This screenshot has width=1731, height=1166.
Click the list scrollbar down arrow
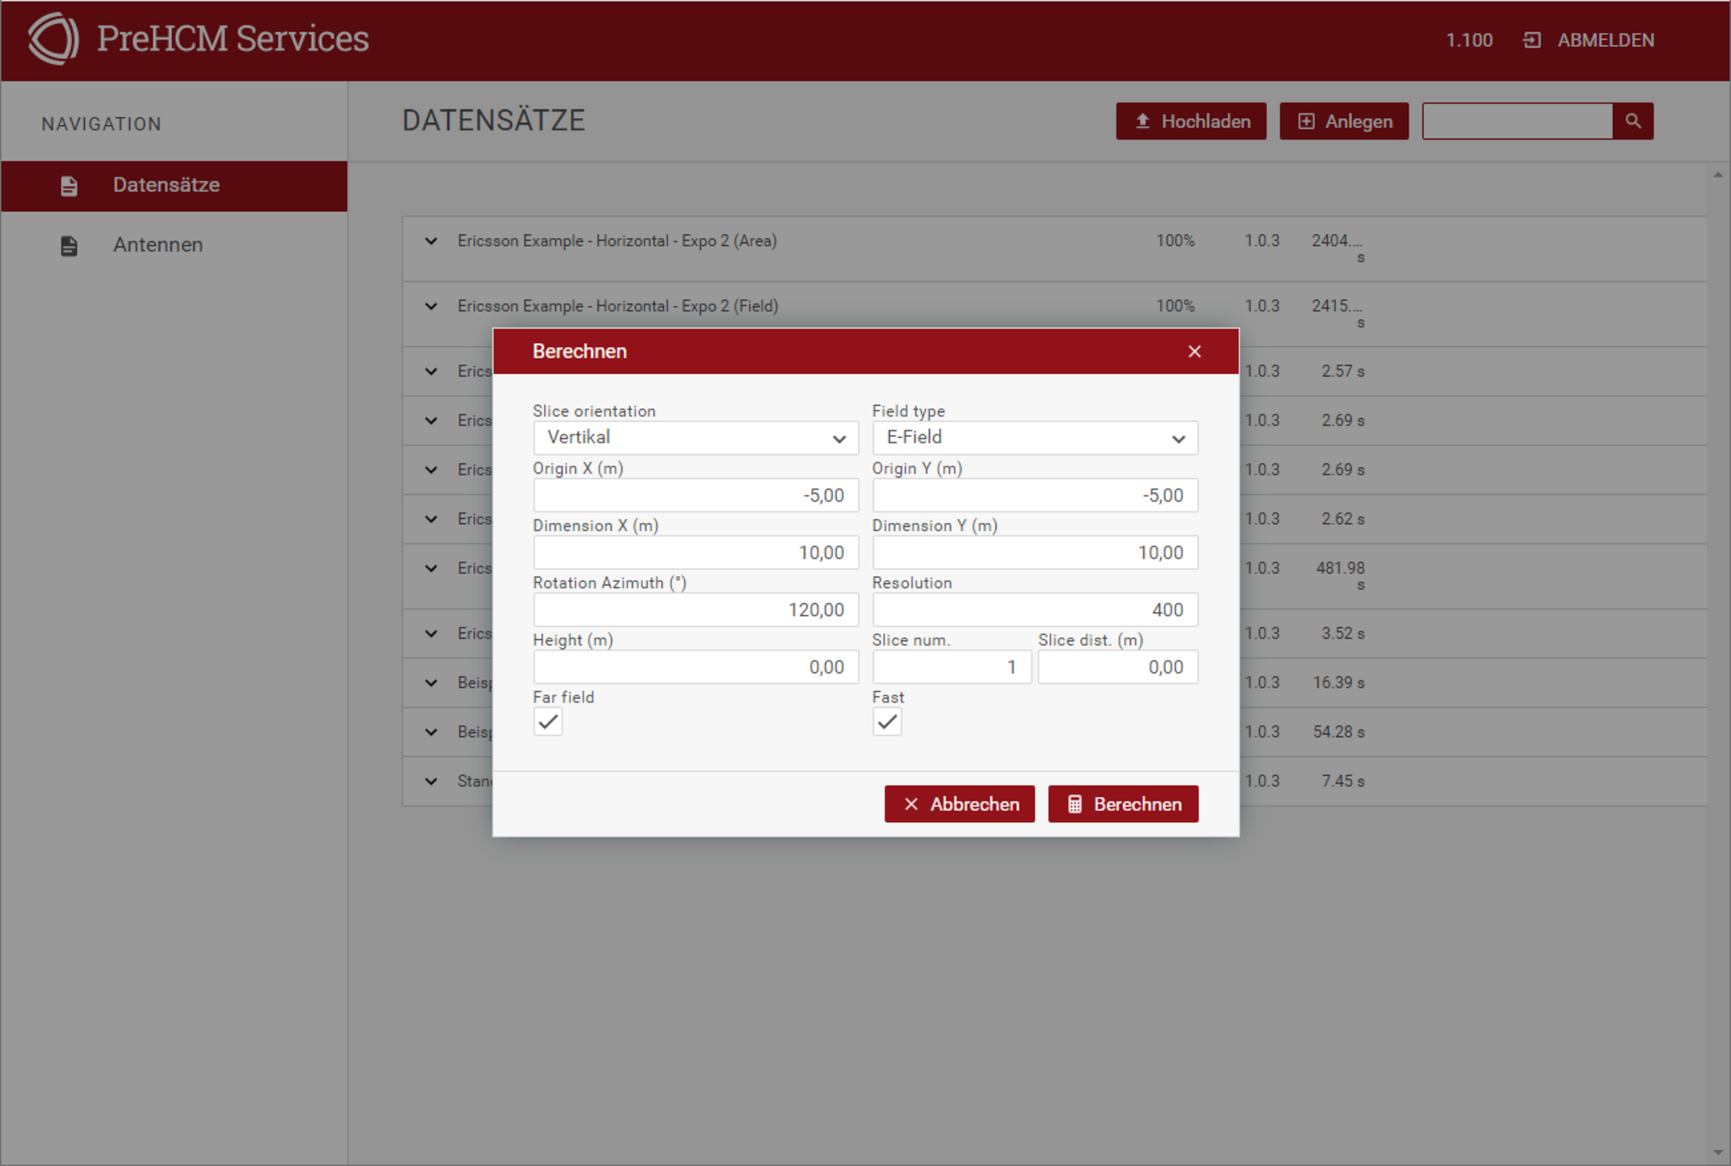pyautogui.click(x=1718, y=1153)
